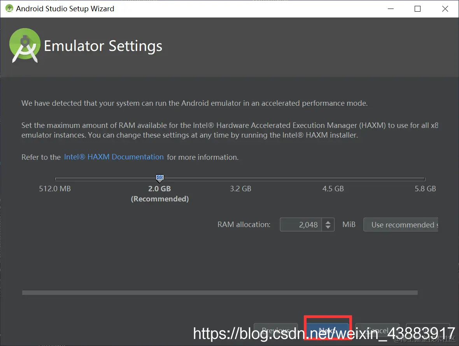Minimize the Setup Wizard window
Screen dimensions: 459x346
coord(391,9)
